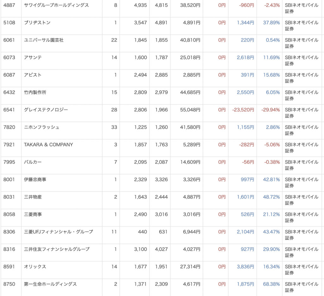Select アサンテ company name
This screenshot has height=296, width=324.
tap(33, 57)
